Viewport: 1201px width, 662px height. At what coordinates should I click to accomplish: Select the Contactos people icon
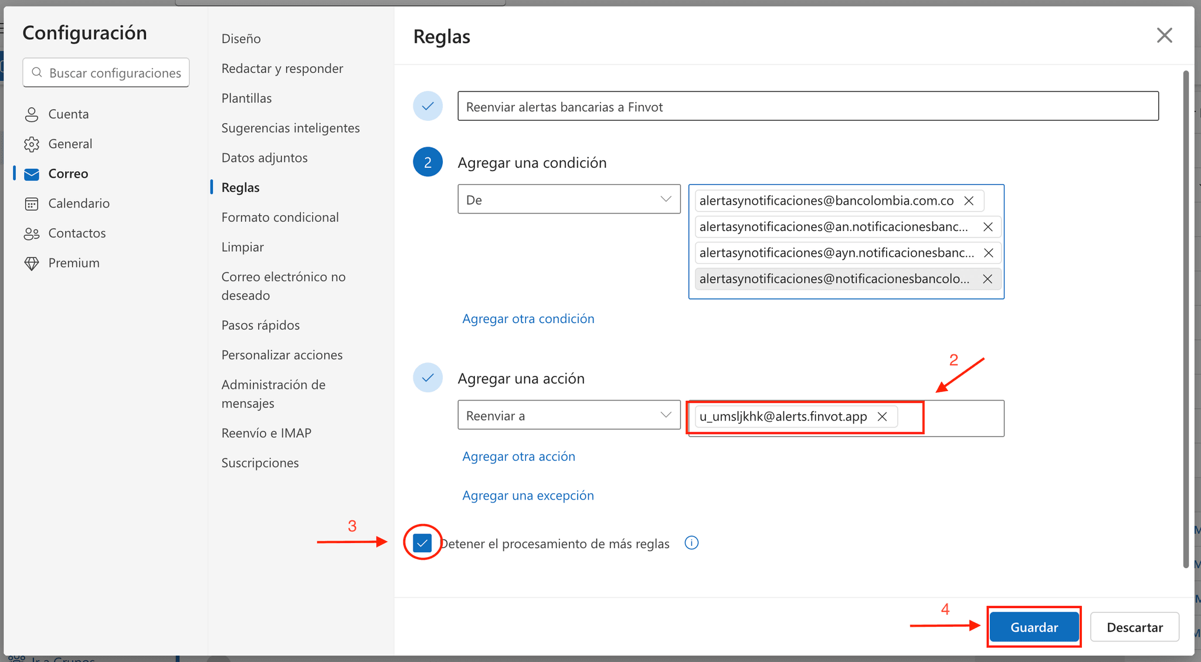[x=32, y=233]
